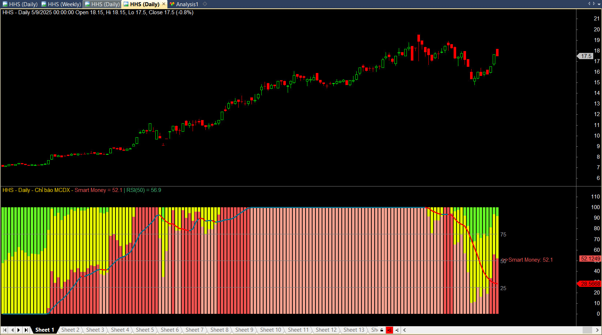Toggle the arrow marker icon near scrollbar
The image size is (602, 335).
point(397,330)
